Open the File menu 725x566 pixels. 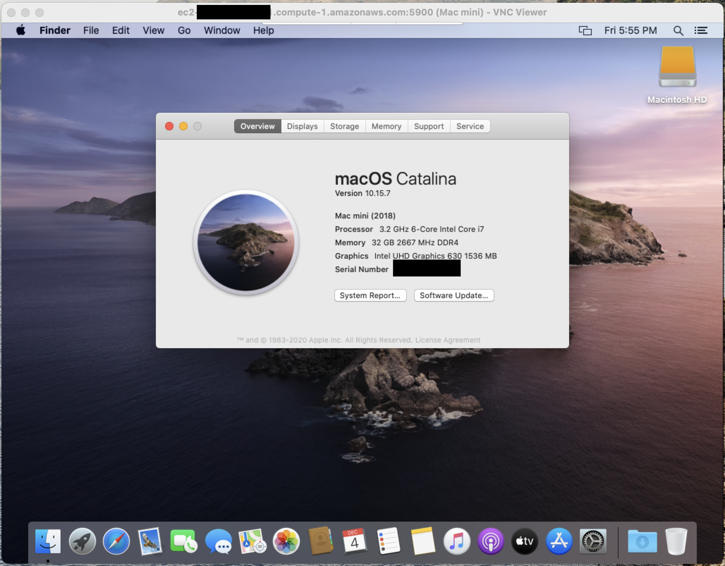pos(91,31)
